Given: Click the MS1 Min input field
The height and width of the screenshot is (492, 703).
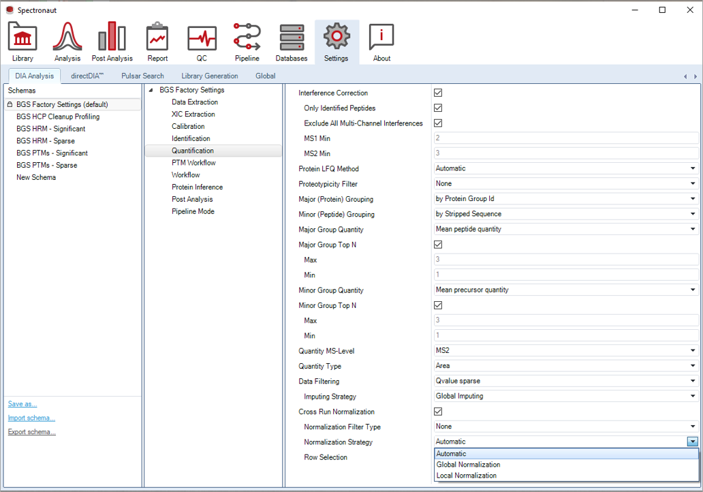Looking at the screenshot, I should tap(566, 138).
